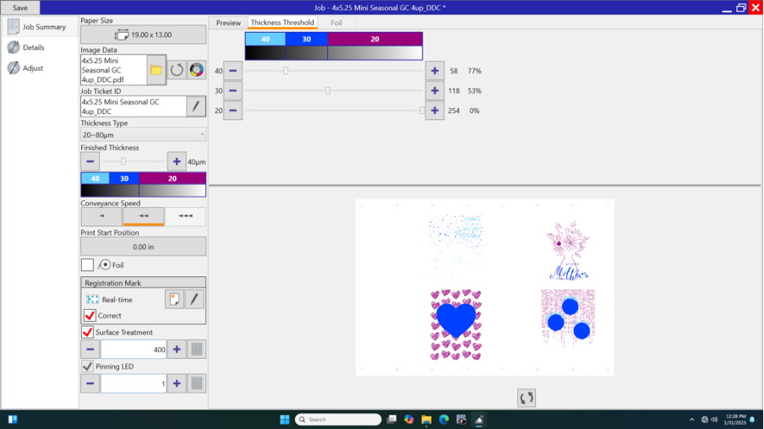Toggle the Surface Treatment checkbox
Viewport: 764px width, 429px height.
click(x=88, y=332)
